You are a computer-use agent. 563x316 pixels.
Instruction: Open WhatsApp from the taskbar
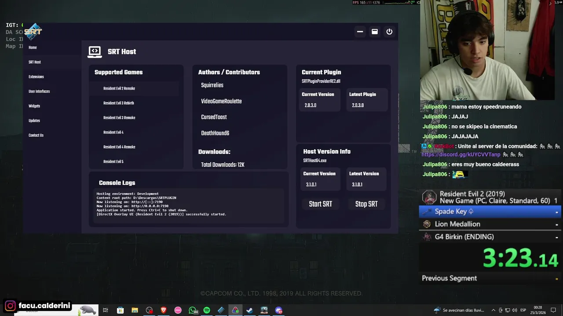[x=193, y=311]
